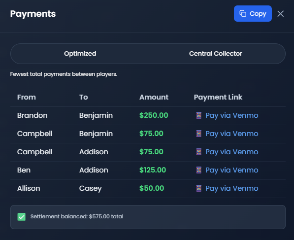Click phone icon in Ben to Addison row
Viewport: 294px width, 240px height.
click(x=199, y=170)
